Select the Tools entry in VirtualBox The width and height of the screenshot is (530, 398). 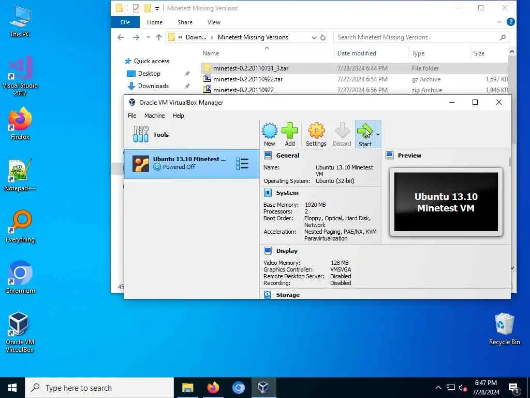coord(192,134)
